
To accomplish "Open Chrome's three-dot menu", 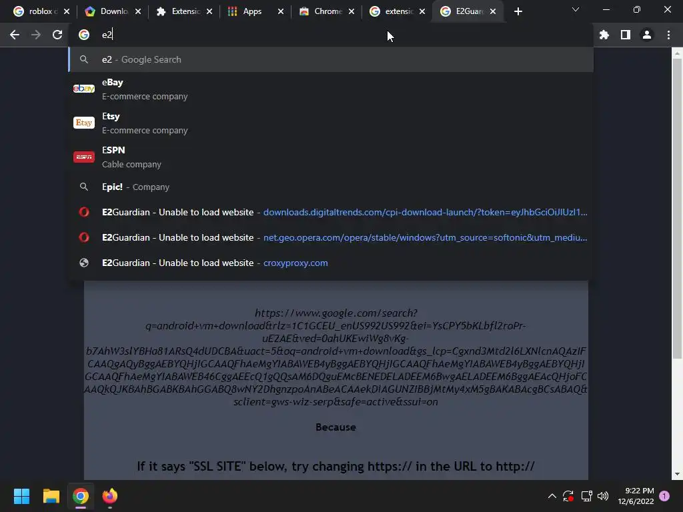I will point(668,35).
